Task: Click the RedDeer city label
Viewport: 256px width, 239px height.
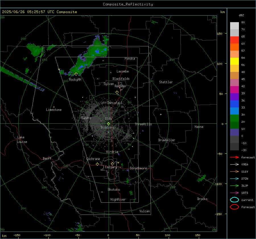Action: tap(121, 86)
